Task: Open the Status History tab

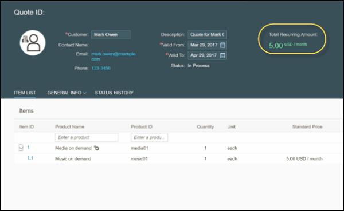Action: [114, 93]
